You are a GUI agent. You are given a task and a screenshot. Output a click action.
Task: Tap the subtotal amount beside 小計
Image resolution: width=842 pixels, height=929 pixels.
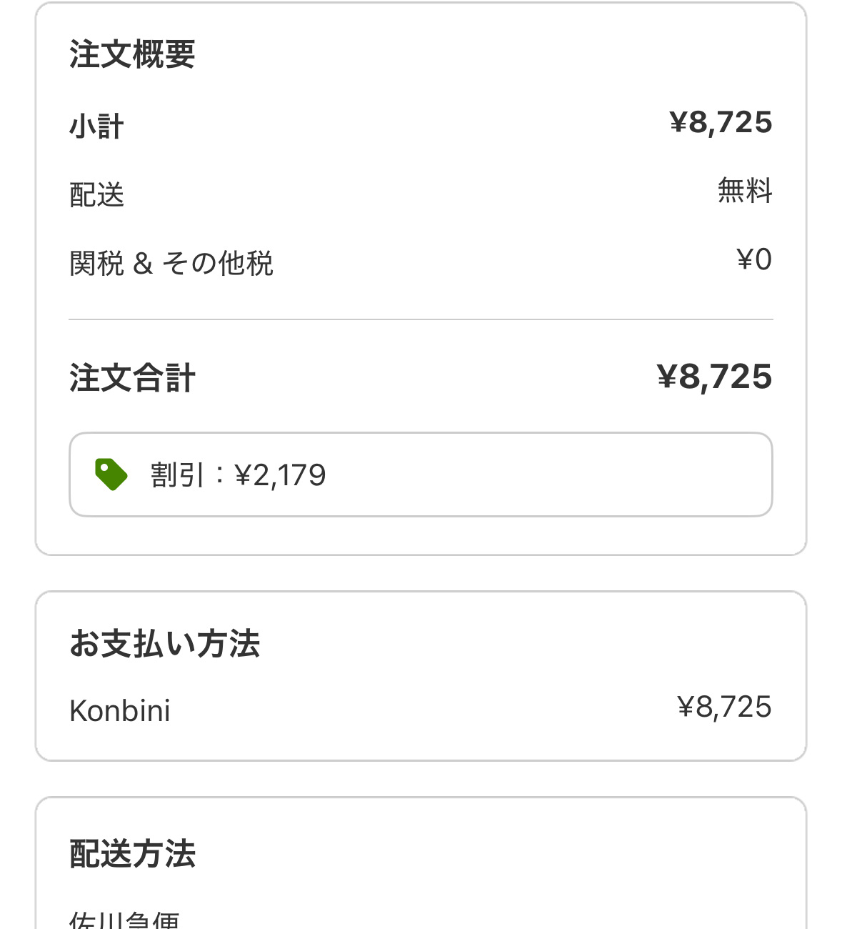(x=721, y=123)
